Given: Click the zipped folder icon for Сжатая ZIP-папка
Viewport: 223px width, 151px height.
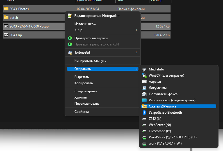Looking at the screenshot, I should coord(144,106).
